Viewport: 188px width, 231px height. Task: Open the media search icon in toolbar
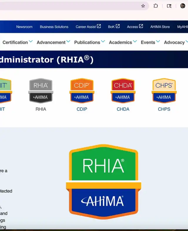coord(169,6)
